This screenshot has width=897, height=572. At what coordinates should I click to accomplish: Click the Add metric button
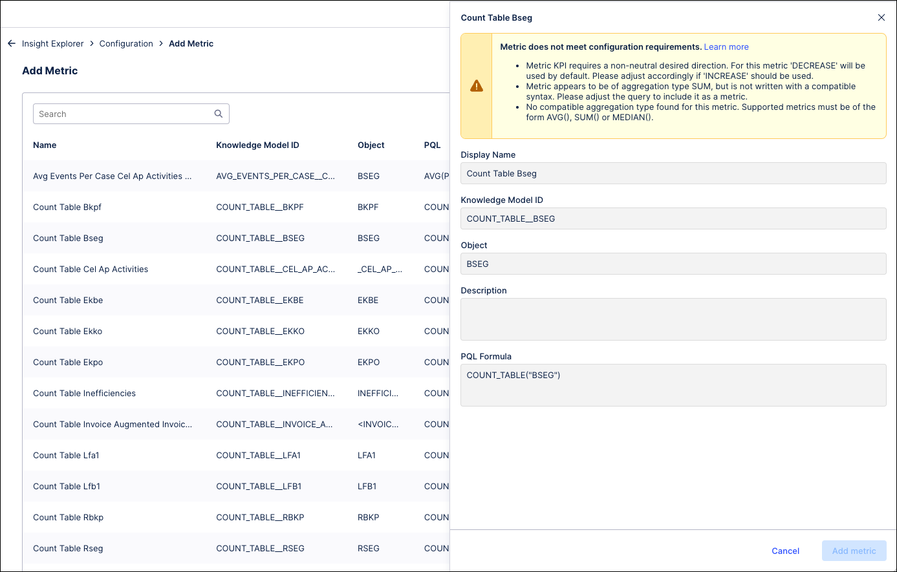click(854, 551)
